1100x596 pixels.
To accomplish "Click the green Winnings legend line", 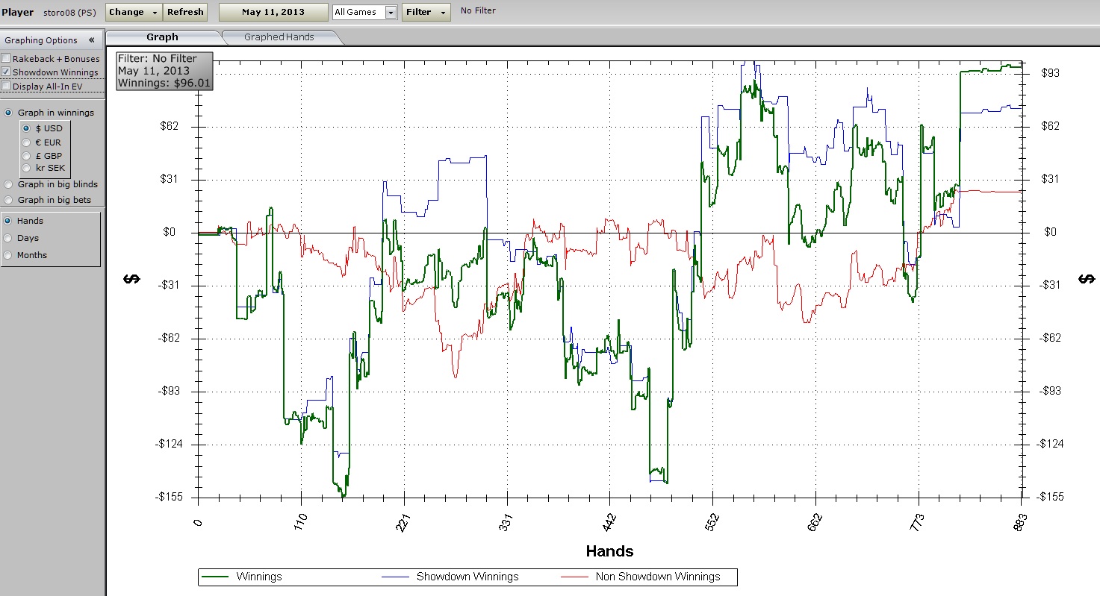I will point(214,577).
